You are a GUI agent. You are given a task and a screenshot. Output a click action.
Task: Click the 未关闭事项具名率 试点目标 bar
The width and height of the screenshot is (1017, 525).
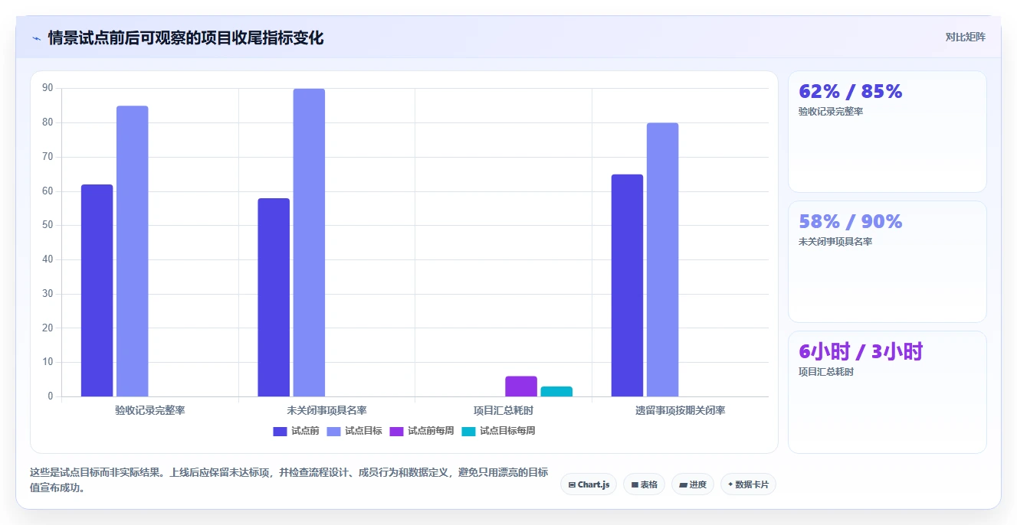309,243
